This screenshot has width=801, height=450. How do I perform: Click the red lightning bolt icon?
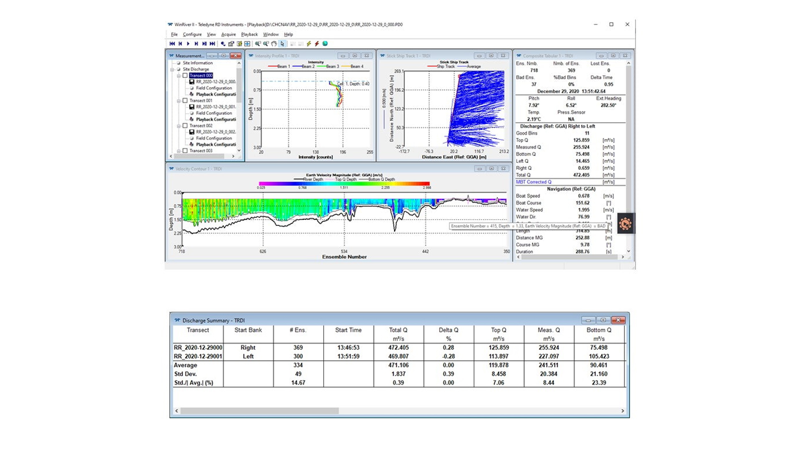click(317, 44)
